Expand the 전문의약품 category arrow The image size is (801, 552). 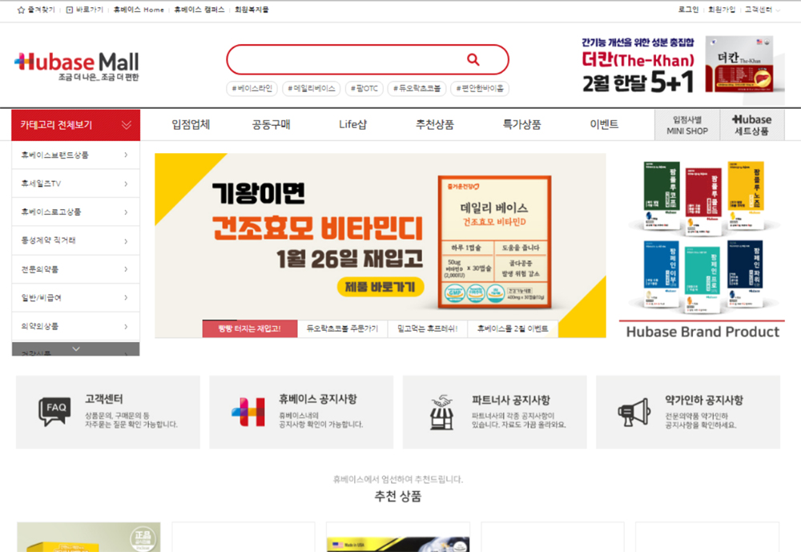126,269
